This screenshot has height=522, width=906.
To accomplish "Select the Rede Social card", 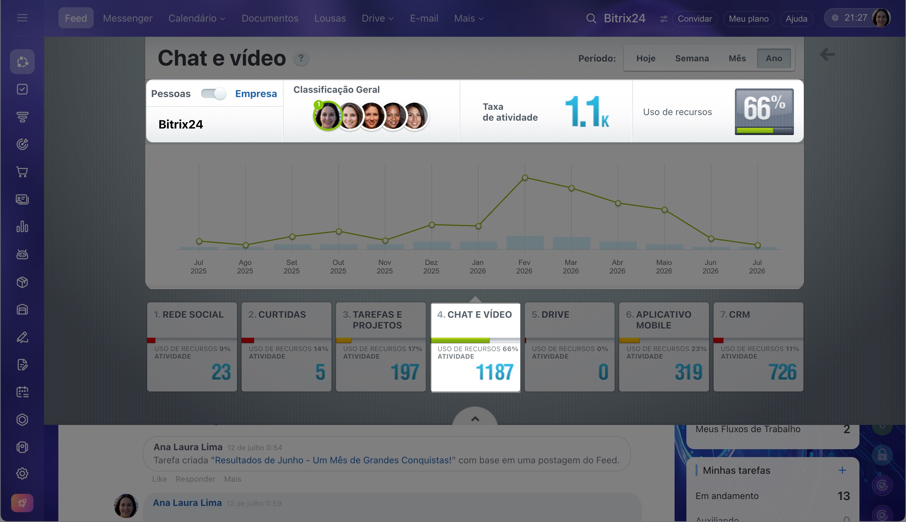I will pyautogui.click(x=192, y=347).
